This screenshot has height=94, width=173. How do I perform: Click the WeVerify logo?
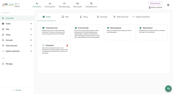11,5
